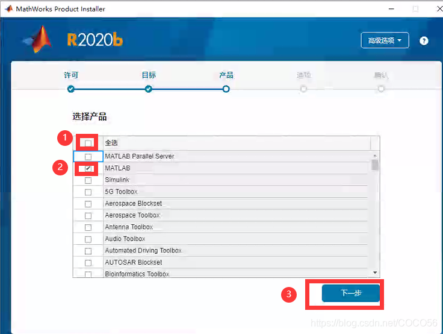
Task: Uncheck the MATLAB product checkbox
Action: (88, 168)
